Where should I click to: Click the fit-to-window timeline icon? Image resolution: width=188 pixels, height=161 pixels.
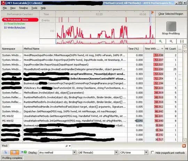coord(182,42)
